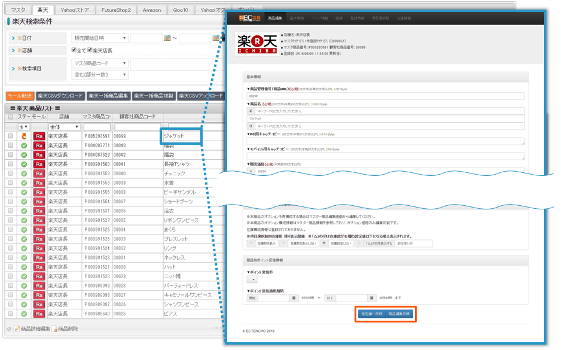Click green status icon in 浴衣 row
The width and height of the screenshot is (562, 350).
click(x=24, y=211)
